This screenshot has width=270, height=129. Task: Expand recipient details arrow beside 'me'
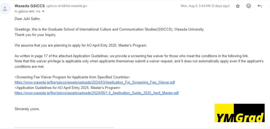tap(43, 11)
